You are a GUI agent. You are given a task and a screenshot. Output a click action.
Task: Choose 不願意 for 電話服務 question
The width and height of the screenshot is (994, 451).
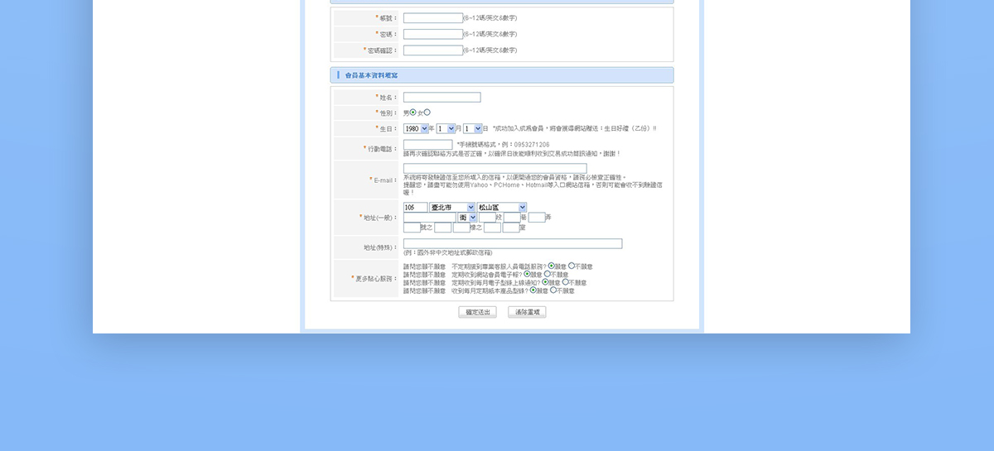point(571,265)
